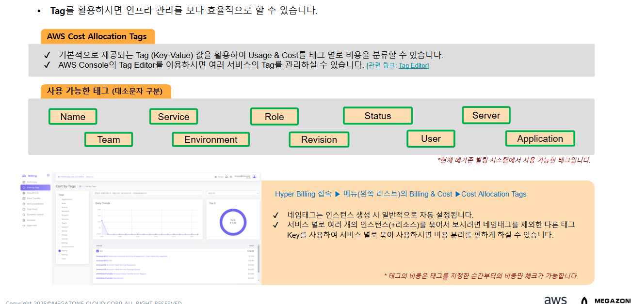Click the sun theme icon
This screenshot has width=631, height=304.
click(231, 177)
